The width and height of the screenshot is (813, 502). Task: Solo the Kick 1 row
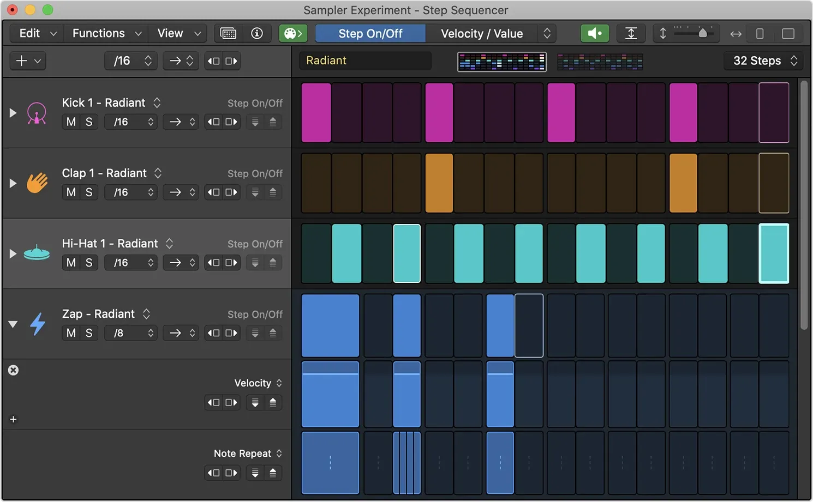(89, 122)
